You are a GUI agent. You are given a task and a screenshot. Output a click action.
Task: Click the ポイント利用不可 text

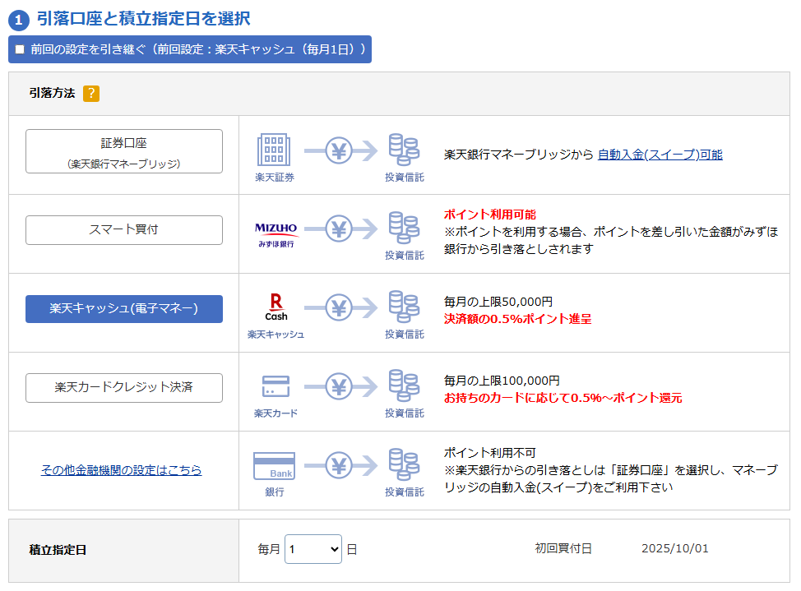click(x=489, y=453)
